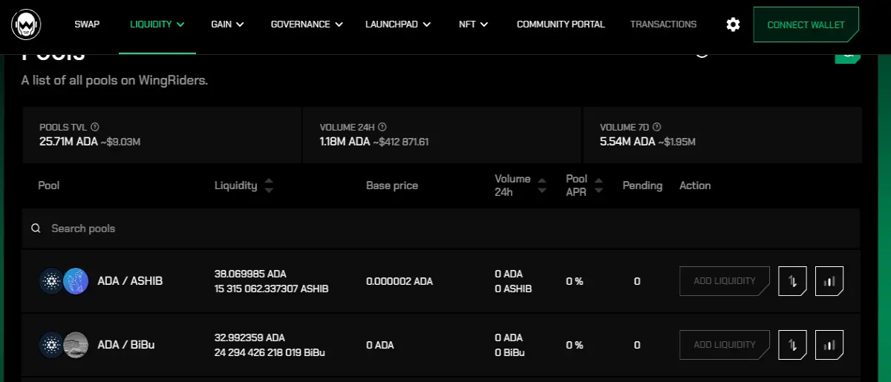This screenshot has width=891, height=382.
Task: Expand the Gain menu
Action: tap(227, 24)
